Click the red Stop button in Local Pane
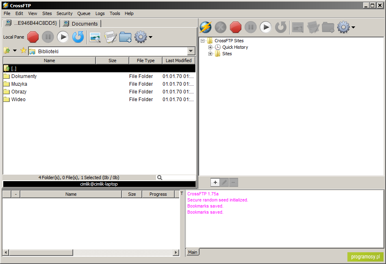Viewport: 386px width, 264px height. pos(33,37)
